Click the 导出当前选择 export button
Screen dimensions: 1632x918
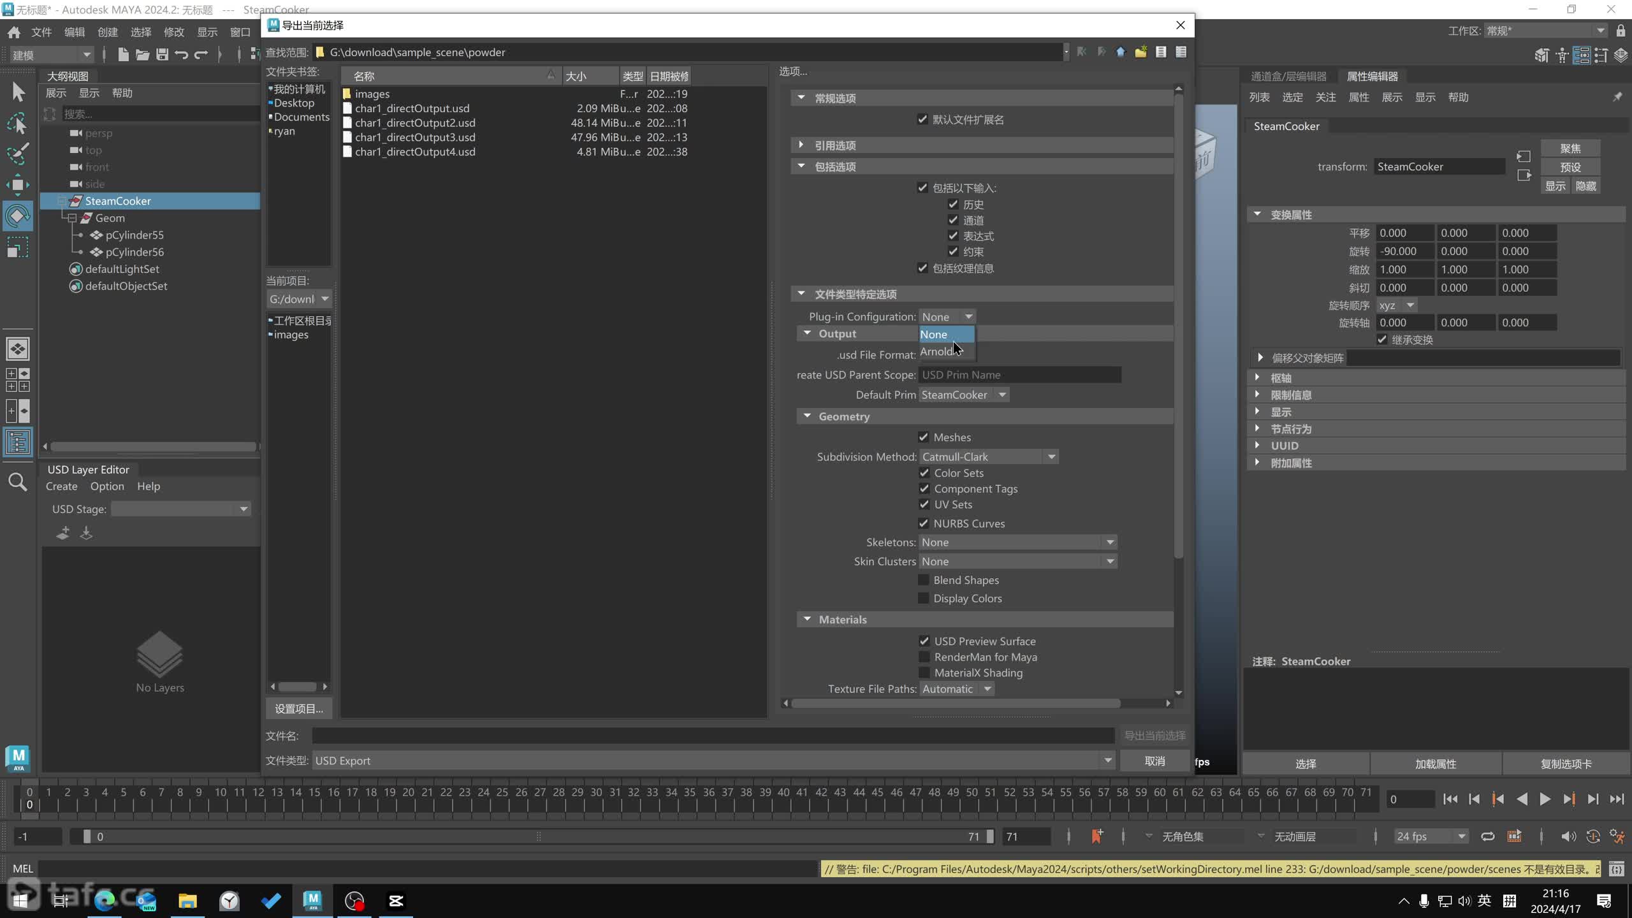click(x=1155, y=734)
